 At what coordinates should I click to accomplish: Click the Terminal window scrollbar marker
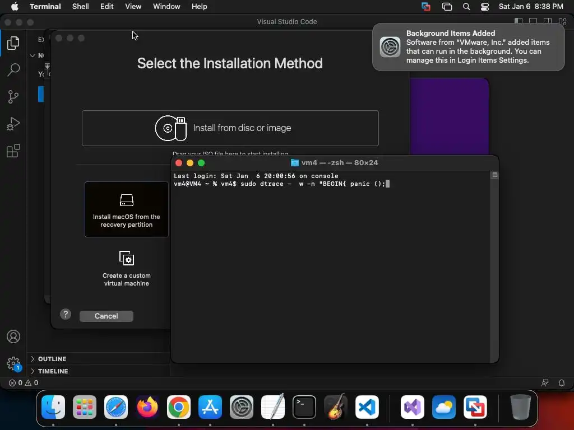click(x=494, y=175)
